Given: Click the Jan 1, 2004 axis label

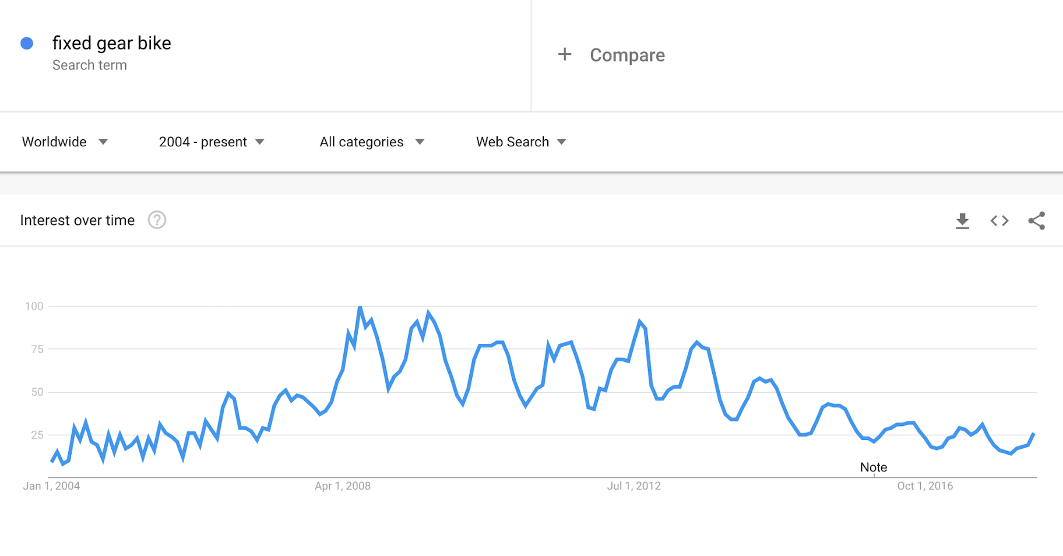Looking at the screenshot, I should click(51, 486).
